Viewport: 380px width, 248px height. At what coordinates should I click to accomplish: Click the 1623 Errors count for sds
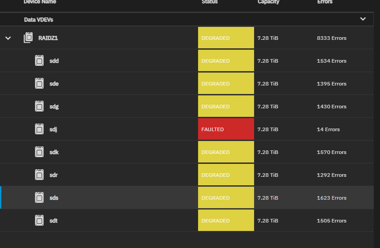[332, 198]
